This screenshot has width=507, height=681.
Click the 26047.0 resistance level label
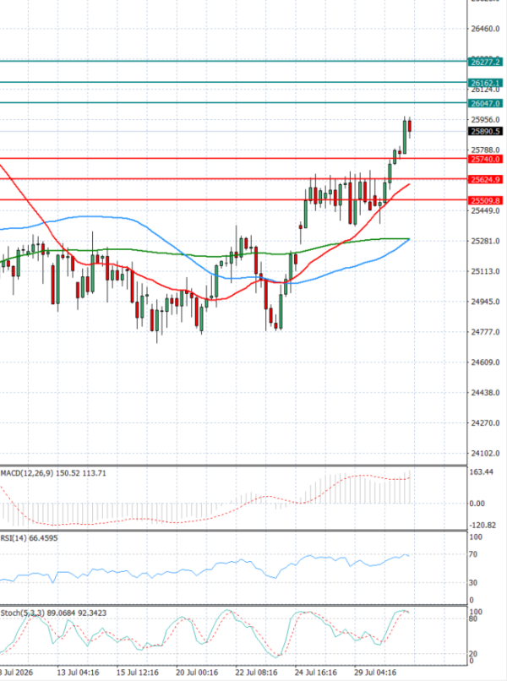pyautogui.click(x=485, y=103)
